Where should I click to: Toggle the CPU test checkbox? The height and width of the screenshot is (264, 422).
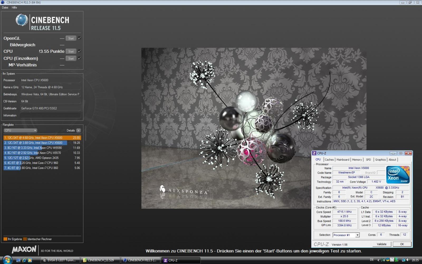click(x=79, y=51)
